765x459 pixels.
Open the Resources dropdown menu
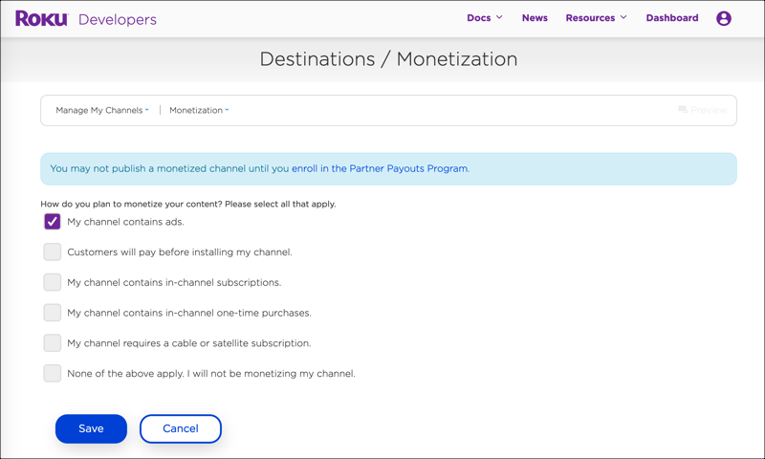pyautogui.click(x=596, y=18)
